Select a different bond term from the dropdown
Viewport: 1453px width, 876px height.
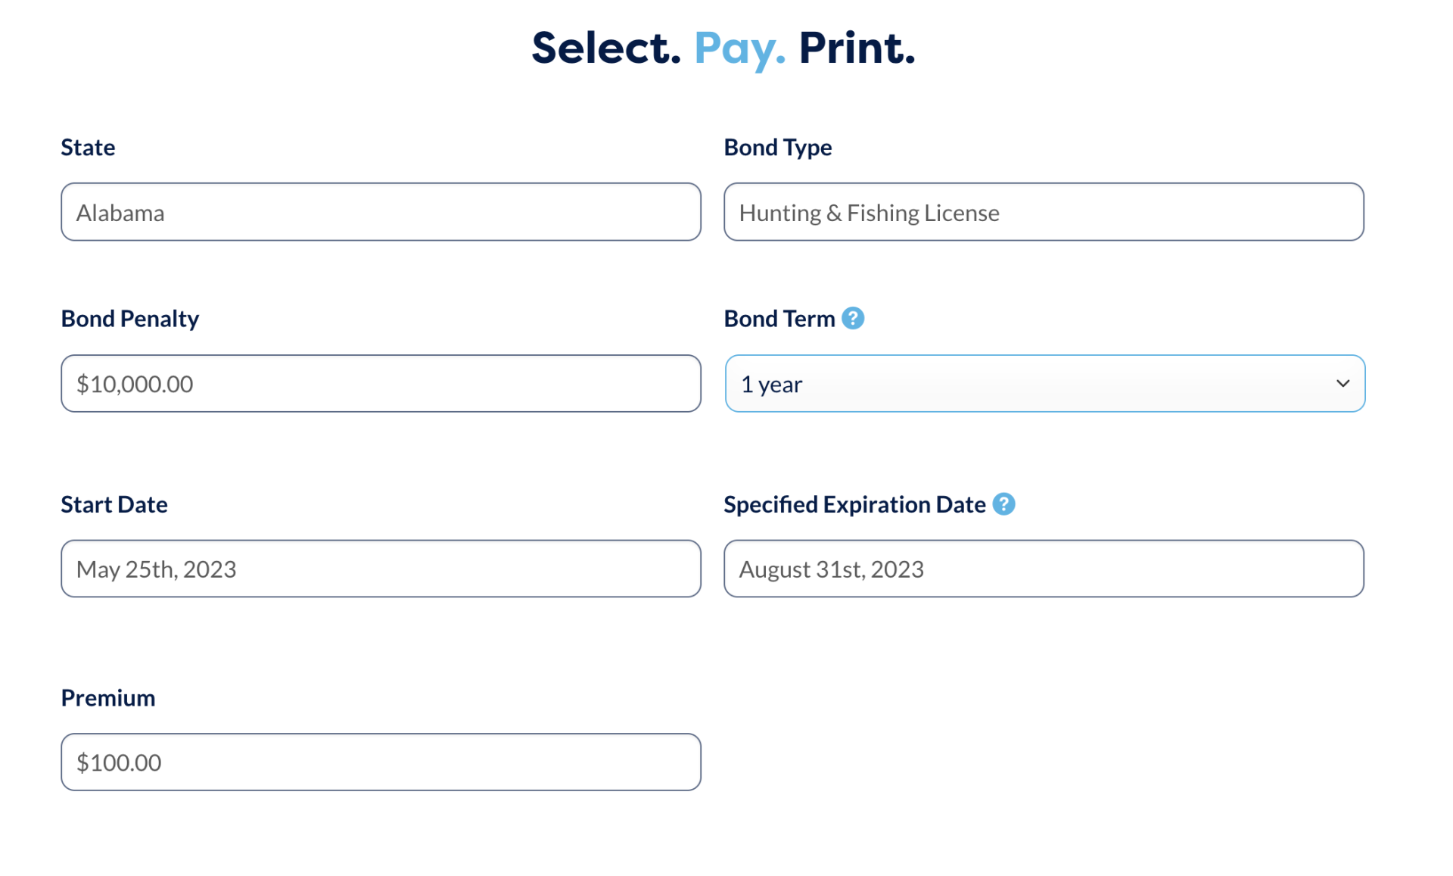[x=1044, y=384]
